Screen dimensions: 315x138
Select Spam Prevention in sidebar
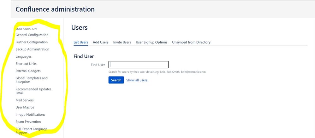click(28, 122)
